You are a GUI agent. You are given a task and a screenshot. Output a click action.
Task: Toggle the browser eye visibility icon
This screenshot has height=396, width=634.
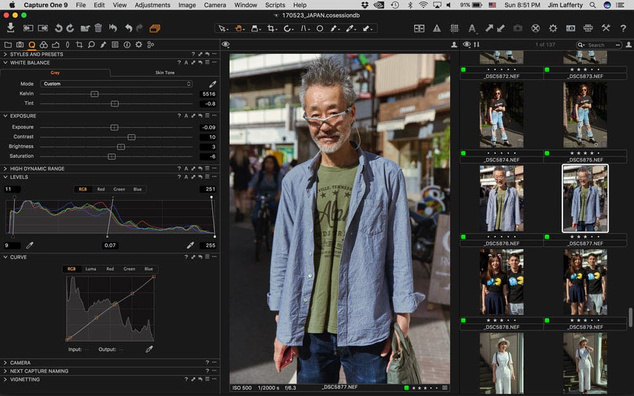(x=467, y=44)
